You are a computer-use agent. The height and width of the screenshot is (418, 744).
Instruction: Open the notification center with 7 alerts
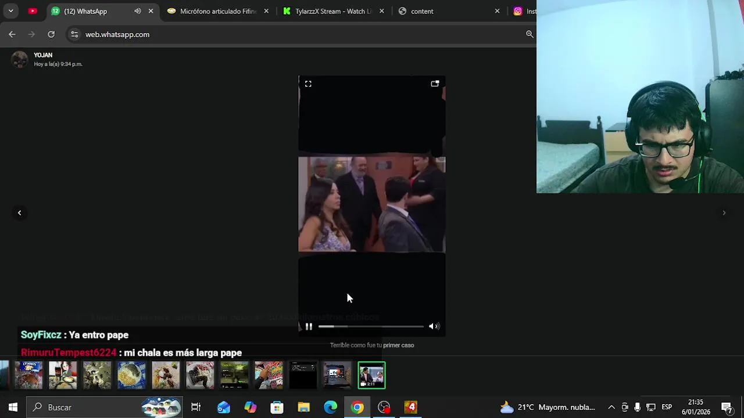727,407
